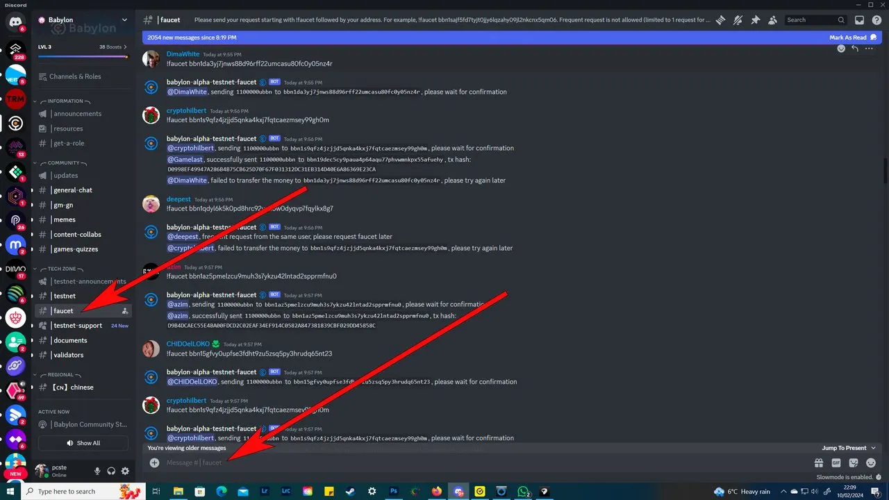Open the gm-gn channel
889x500 pixels.
pyautogui.click(x=83, y=205)
